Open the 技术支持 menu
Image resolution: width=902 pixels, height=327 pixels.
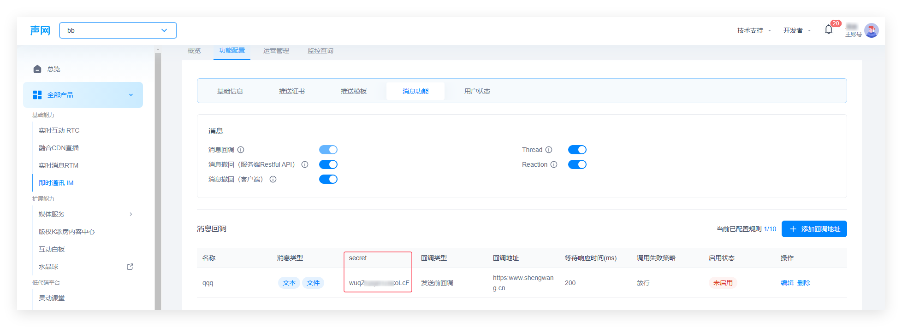754,30
